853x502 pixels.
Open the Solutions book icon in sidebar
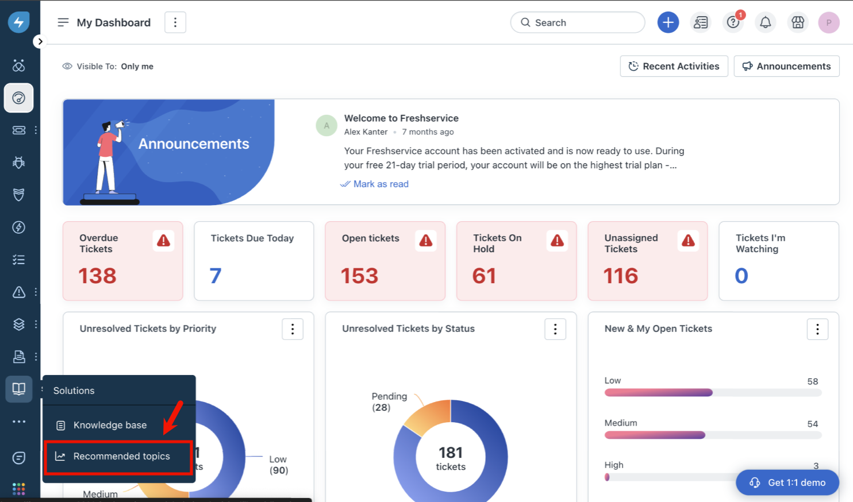[19, 389]
